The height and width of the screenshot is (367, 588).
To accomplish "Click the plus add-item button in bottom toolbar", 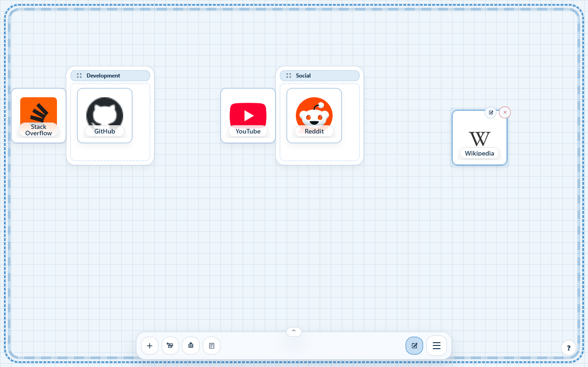I will pos(150,345).
